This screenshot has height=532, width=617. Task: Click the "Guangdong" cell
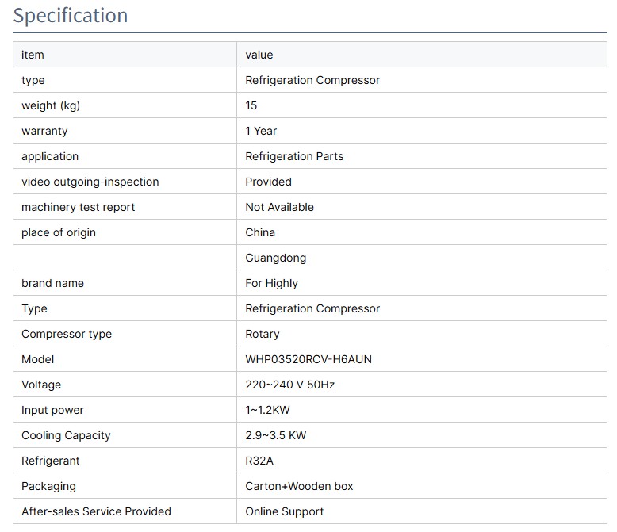point(275,258)
